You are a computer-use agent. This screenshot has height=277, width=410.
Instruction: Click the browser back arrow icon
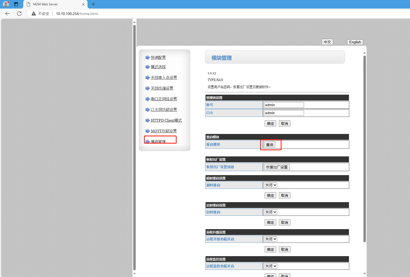7,14
